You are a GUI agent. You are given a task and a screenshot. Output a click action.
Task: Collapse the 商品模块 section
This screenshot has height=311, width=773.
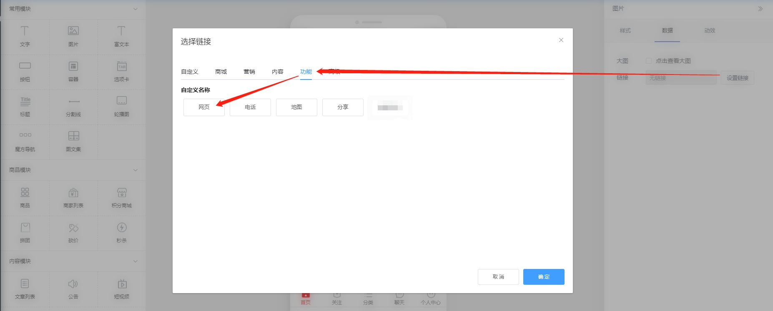136,170
